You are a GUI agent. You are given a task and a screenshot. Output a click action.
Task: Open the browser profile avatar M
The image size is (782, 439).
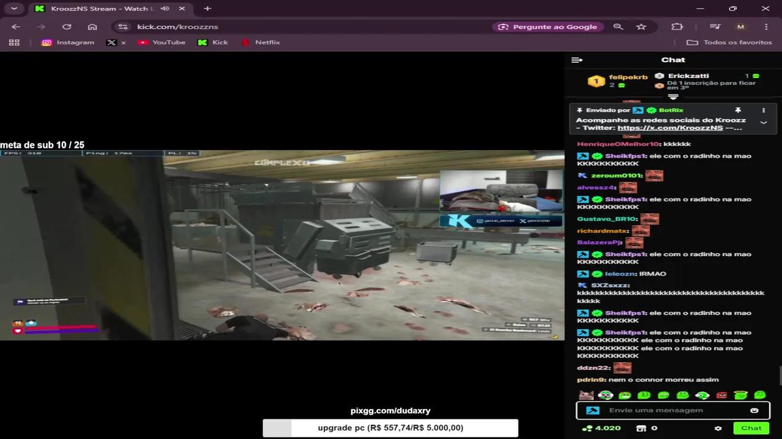(740, 27)
